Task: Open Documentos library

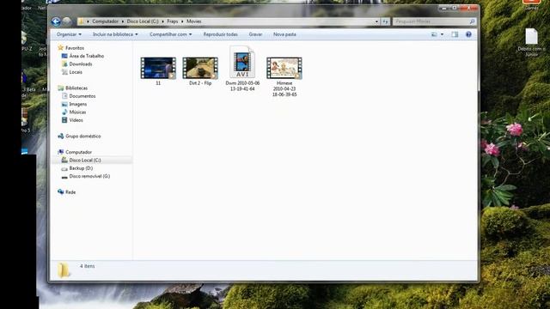Action: coord(82,96)
